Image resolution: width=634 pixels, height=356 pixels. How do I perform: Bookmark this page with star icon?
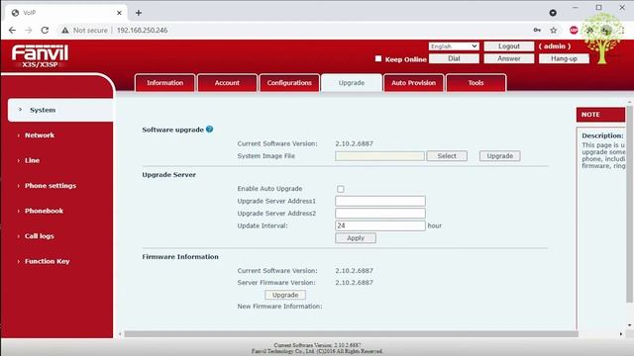[x=554, y=31]
